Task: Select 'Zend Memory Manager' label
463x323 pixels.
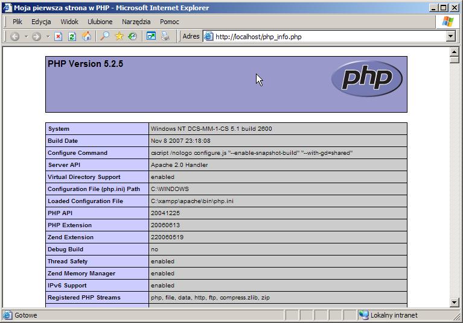Action: [81, 274]
